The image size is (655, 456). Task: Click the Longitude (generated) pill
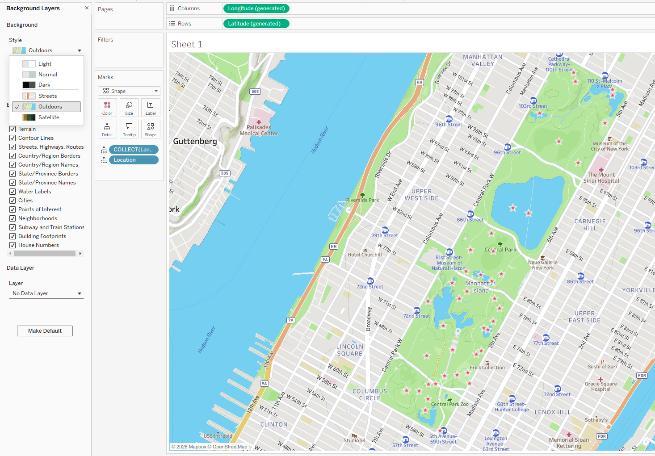pos(256,8)
